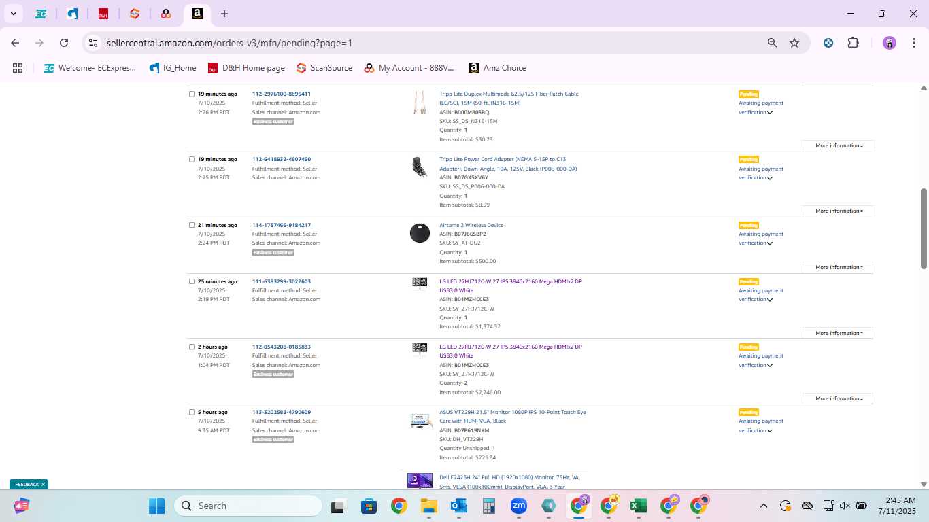This screenshot has height=522, width=929.
Task: Switch to Excel in the taskbar
Action: 638,506
